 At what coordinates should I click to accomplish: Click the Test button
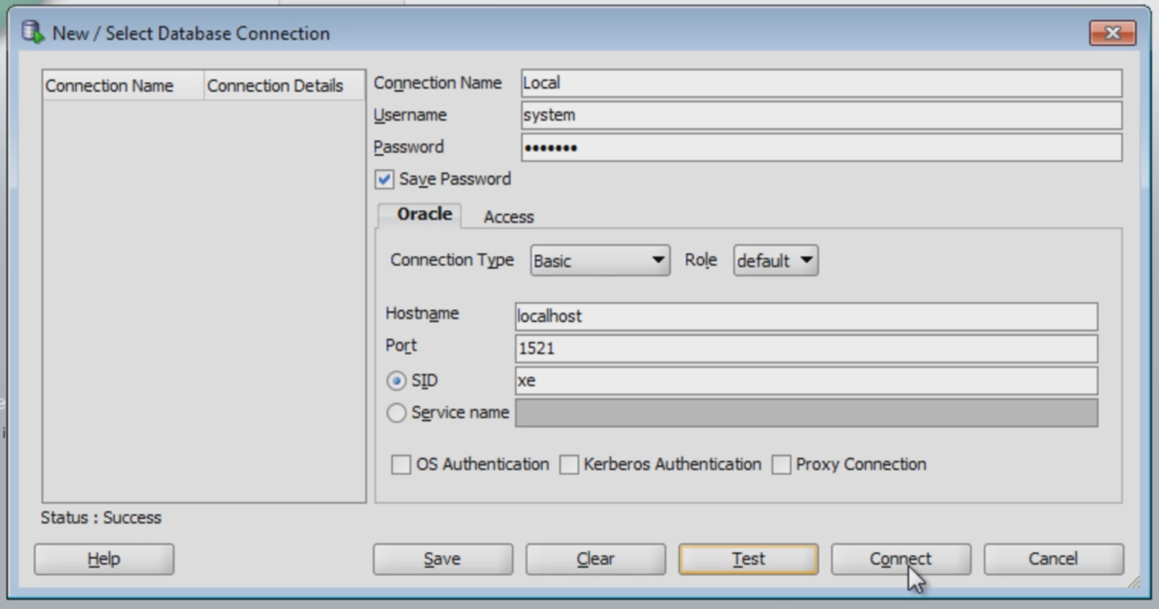pos(748,559)
